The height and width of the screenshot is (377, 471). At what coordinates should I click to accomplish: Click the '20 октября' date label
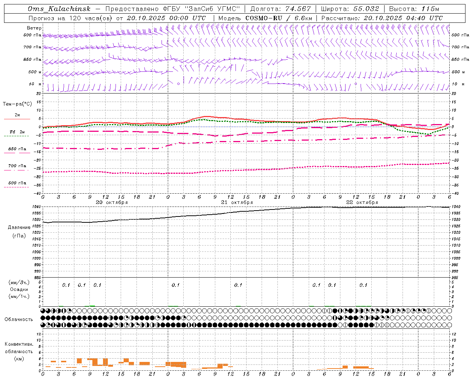[x=112, y=202]
